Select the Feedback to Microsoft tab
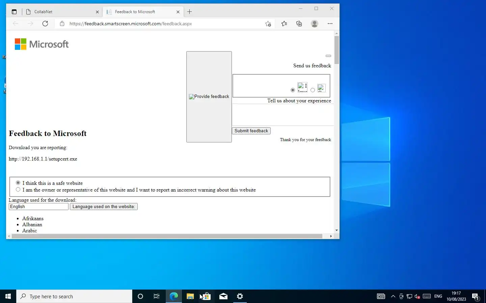 (x=143, y=12)
